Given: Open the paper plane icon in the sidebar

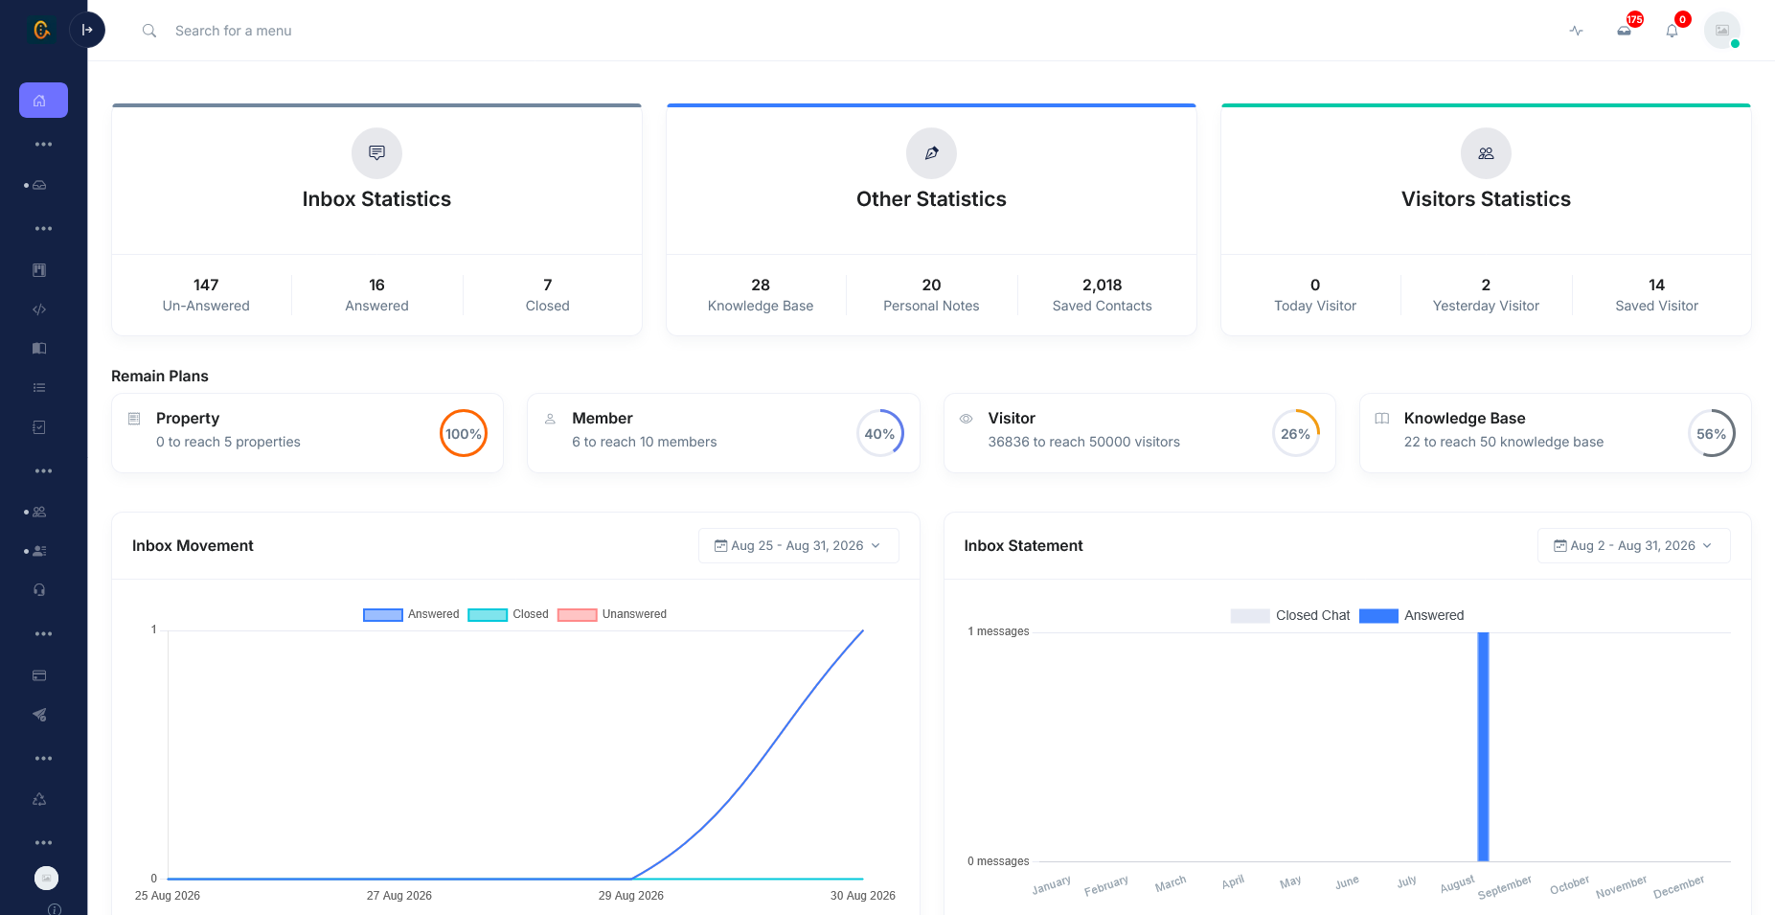Looking at the screenshot, I should (x=39, y=715).
